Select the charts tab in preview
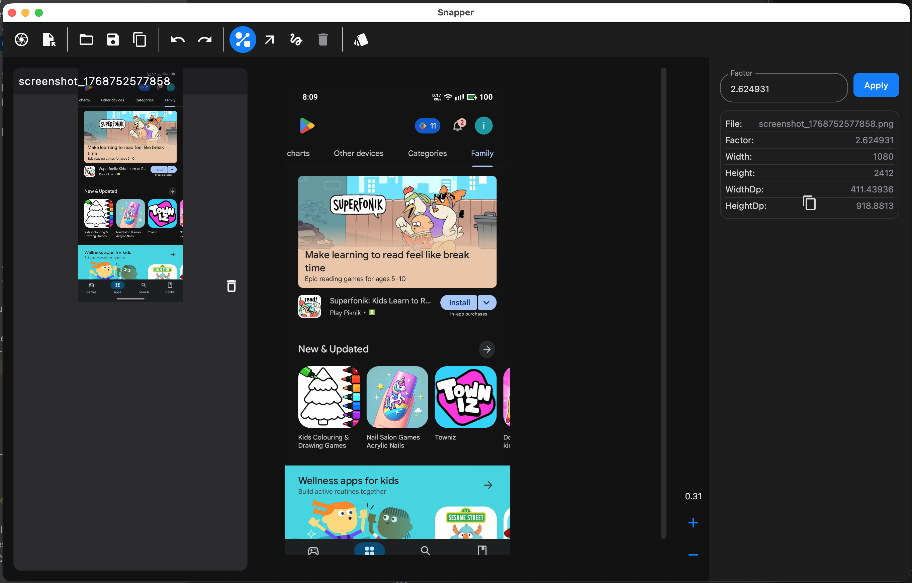912x583 pixels. (x=298, y=153)
